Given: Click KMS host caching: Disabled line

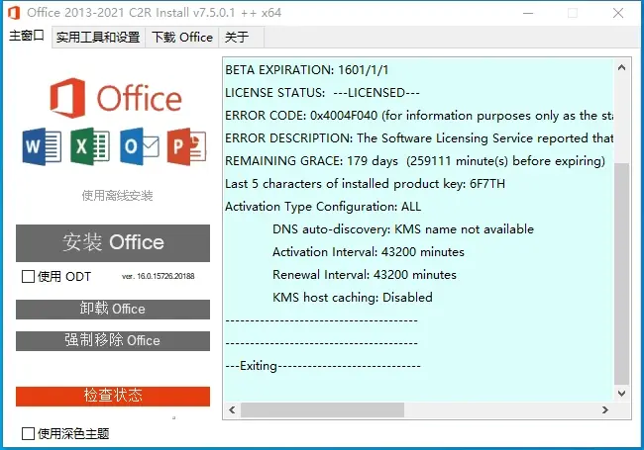Looking at the screenshot, I should point(353,297).
